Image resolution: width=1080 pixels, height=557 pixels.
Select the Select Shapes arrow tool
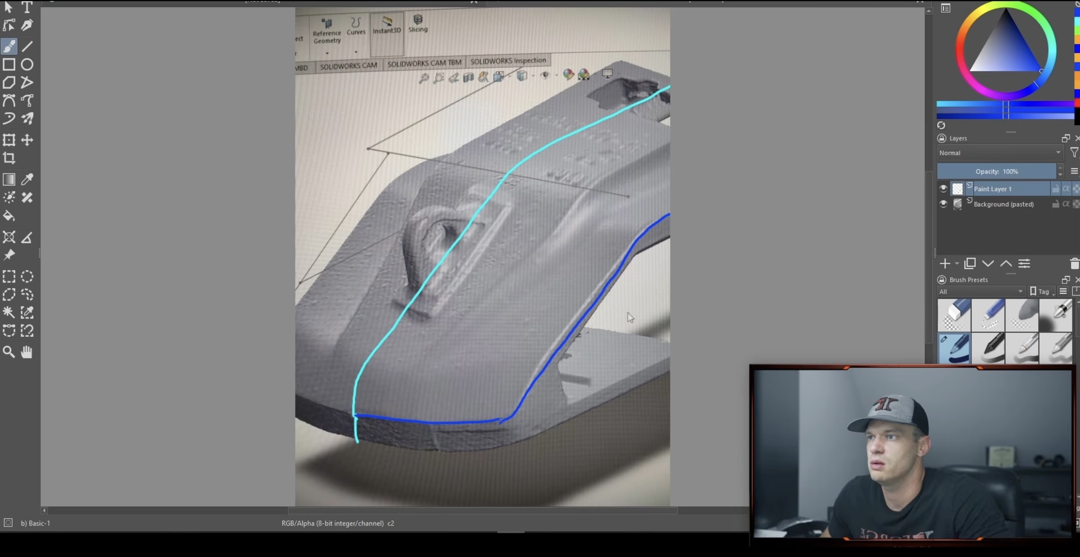click(x=9, y=7)
